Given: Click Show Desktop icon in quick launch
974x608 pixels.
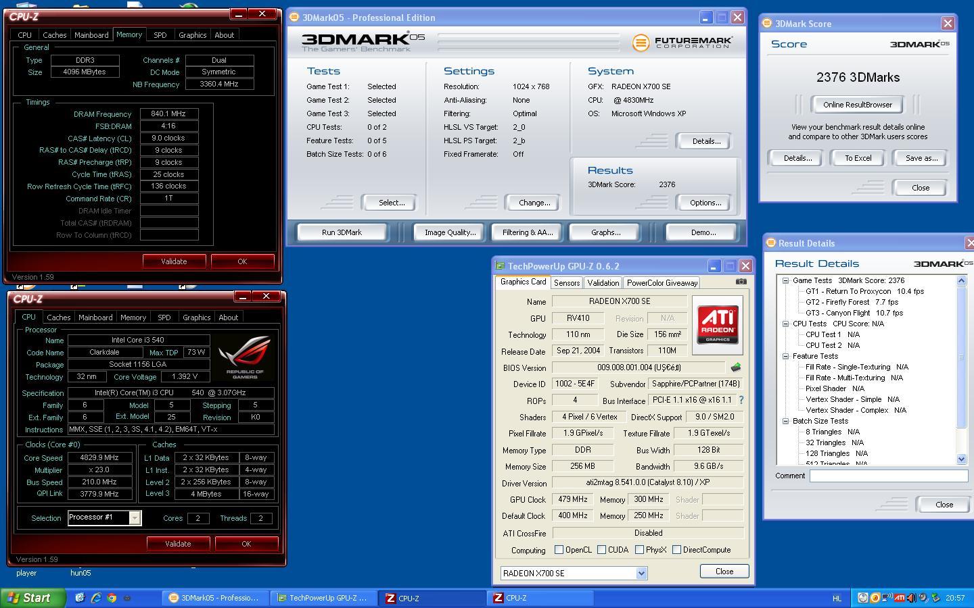Looking at the screenshot, I should click(80, 598).
